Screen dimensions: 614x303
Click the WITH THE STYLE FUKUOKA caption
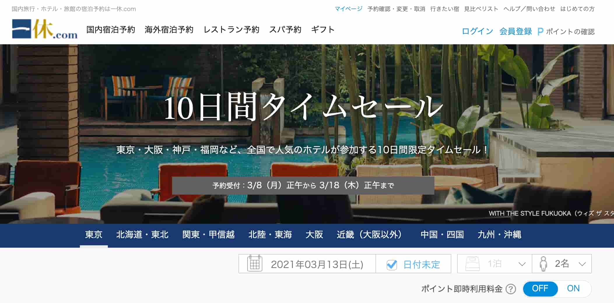pos(551,213)
